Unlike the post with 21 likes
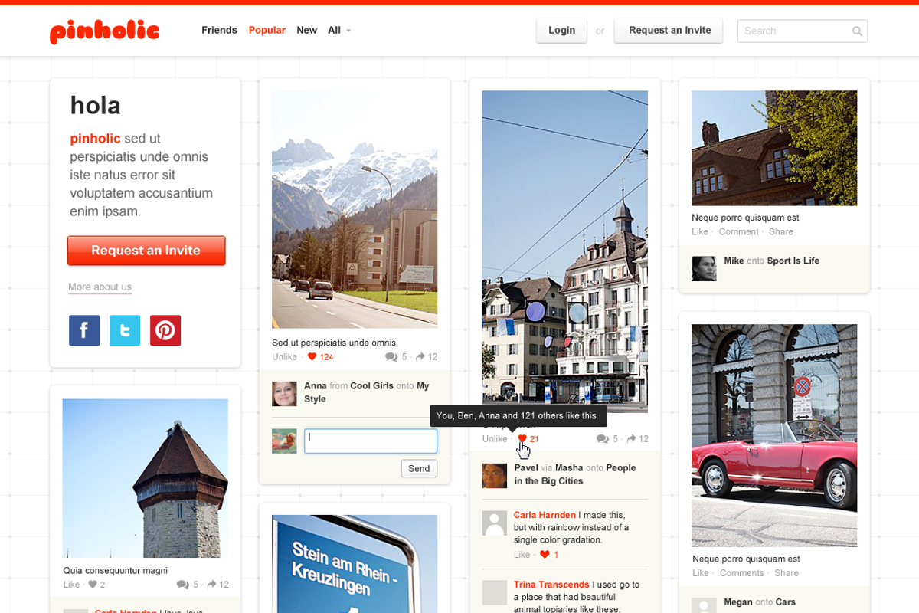This screenshot has height=613, width=919. pyautogui.click(x=495, y=439)
